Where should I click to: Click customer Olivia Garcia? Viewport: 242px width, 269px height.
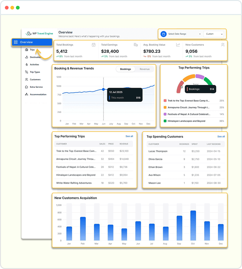155,159
